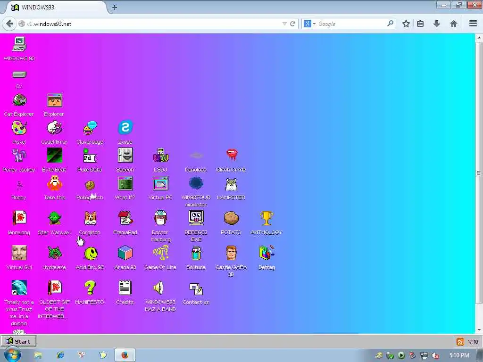483x362 pixels.
Task: Open the WINDOWS 93 computer icon
Action: click(19, 44)
